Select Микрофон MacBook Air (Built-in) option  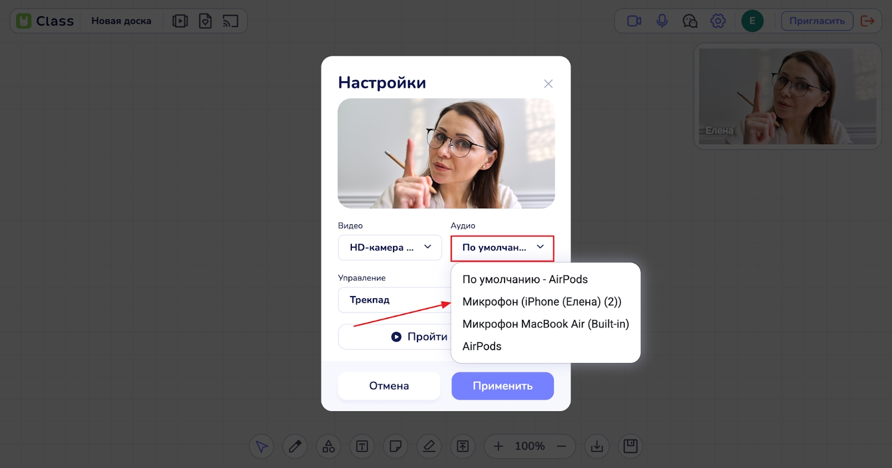(545, 324)
